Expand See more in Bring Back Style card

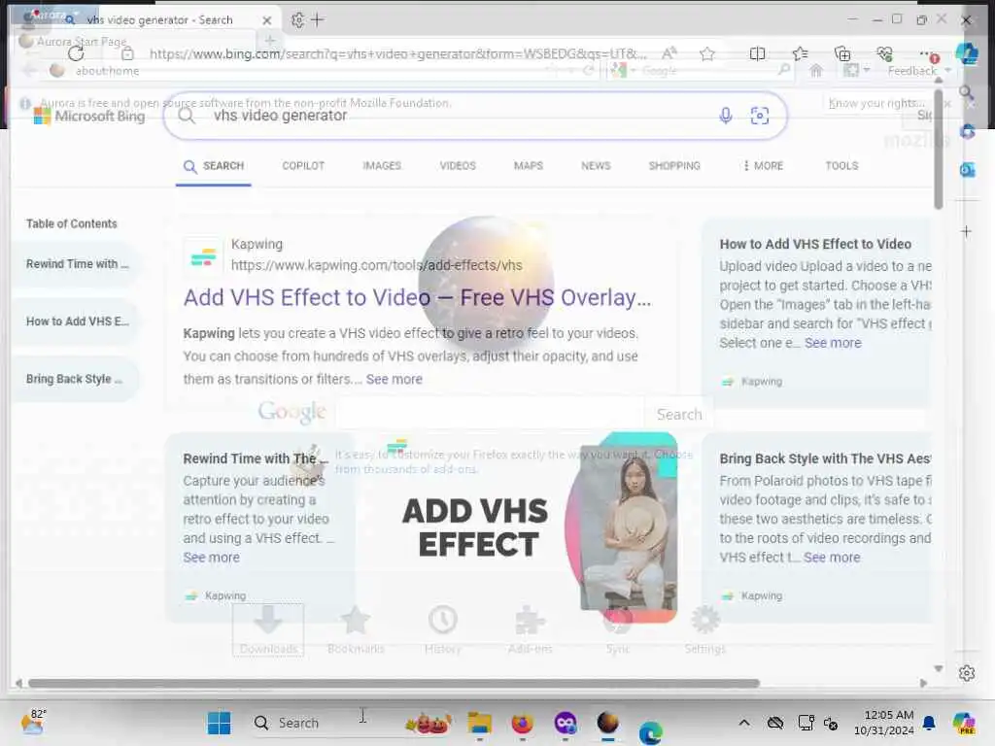(832, 558)
